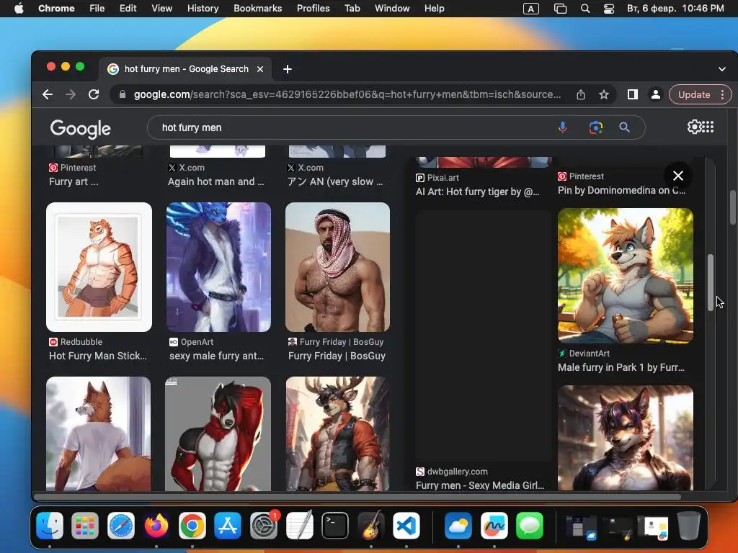Viewport: 738px width, 553px height.
Task: Open the Bookmarks menu
Action: click(x=257, y=9)
